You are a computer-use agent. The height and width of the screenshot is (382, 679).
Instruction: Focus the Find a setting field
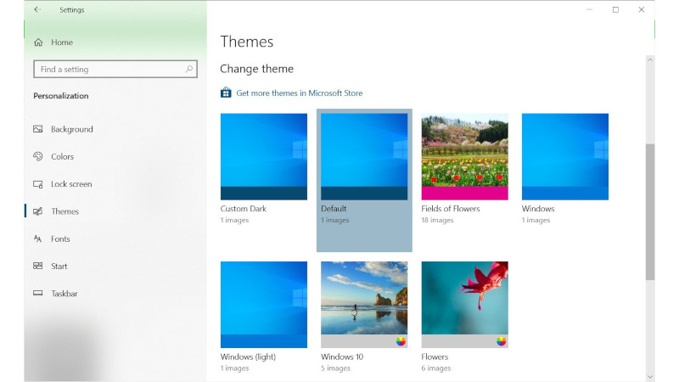115,69
